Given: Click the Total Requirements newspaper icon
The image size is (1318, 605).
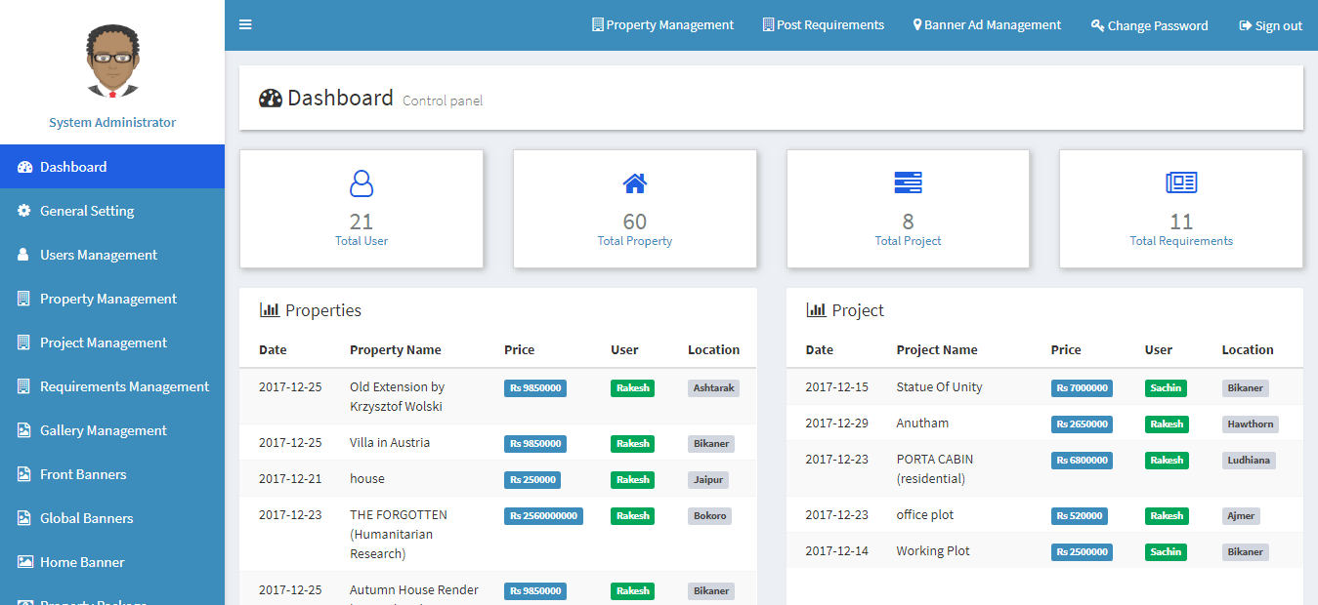Looking at the screenshot, I should coord(1181,182).
